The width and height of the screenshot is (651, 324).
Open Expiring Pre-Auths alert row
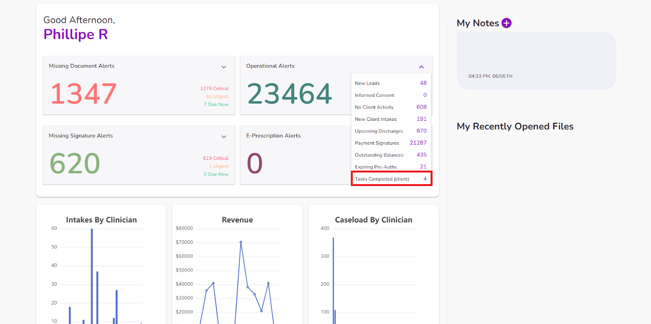coord(391,167)
